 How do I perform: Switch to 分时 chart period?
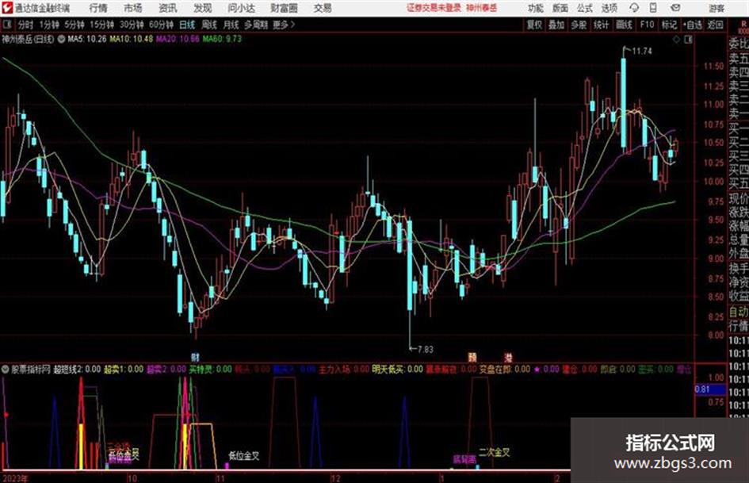[26, 25]
